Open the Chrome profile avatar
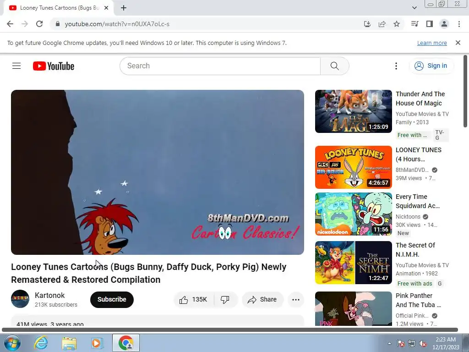 (444, 24)
